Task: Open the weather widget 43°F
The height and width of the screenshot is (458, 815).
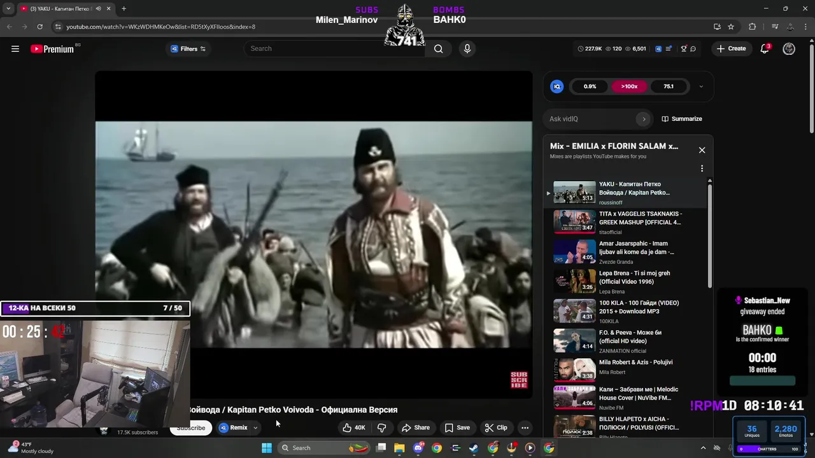Action: click(x=31, y=448)
